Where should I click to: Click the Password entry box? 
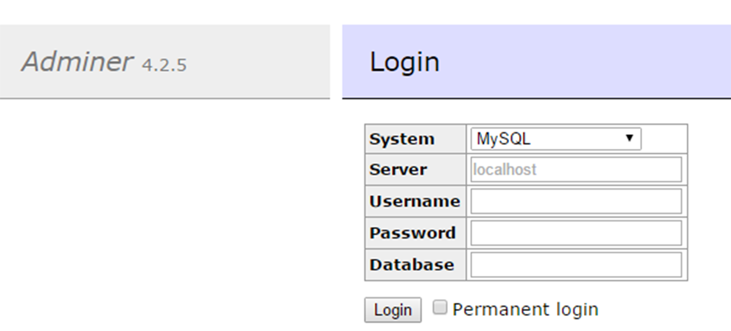575,233
